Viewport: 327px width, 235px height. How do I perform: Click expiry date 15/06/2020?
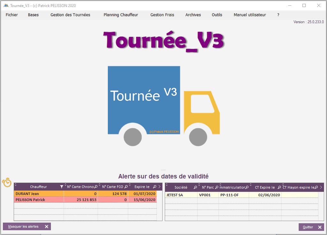coord(144,200)
